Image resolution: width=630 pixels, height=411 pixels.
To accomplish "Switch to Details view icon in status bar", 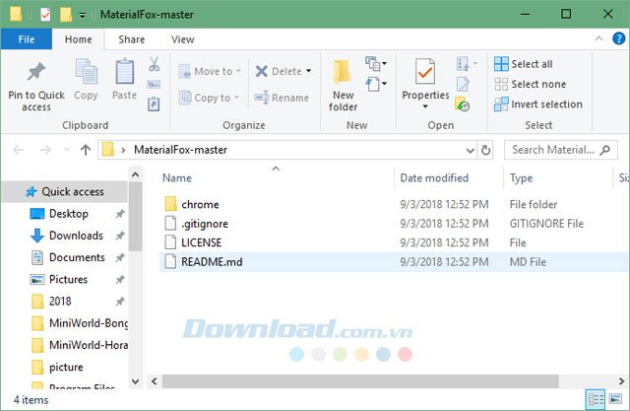I will click(x=596, y=399).
